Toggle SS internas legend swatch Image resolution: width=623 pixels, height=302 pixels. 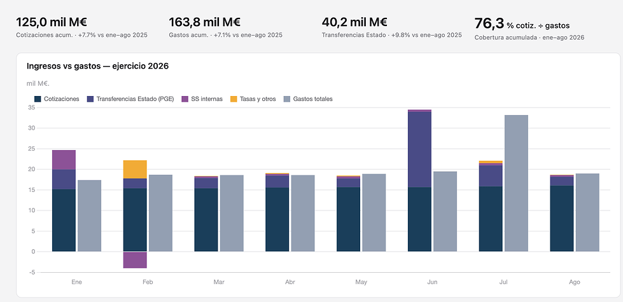click(x=185, y=99)
